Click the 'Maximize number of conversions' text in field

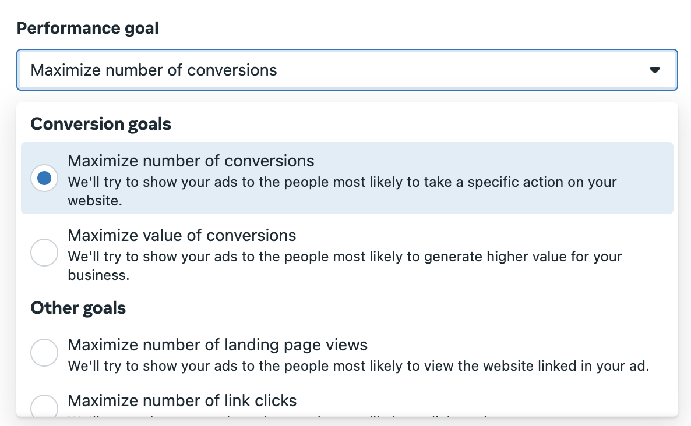[154, 70]
